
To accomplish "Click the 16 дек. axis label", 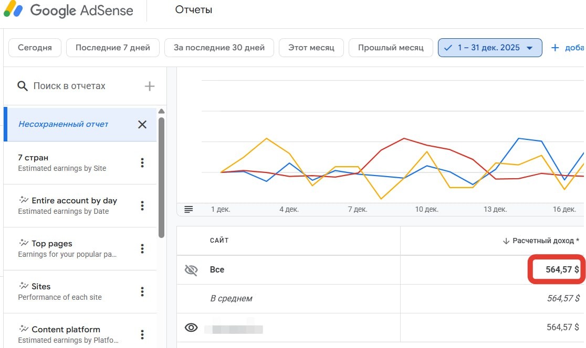I will pyautogui.click(x=564, y=210).
